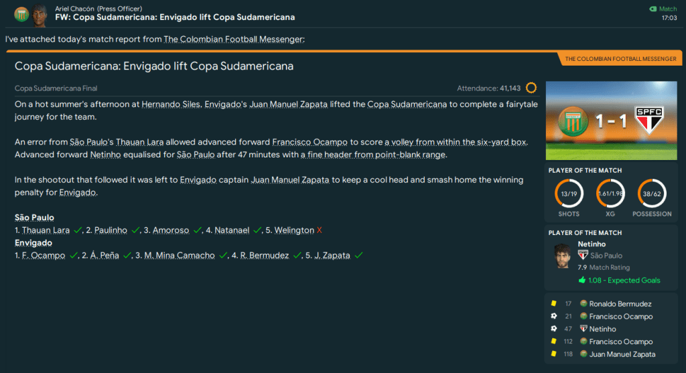Viewport: 686px width, 373px height.
Task: Click the red X next to Welington
Action: click(x=320, y=230)
